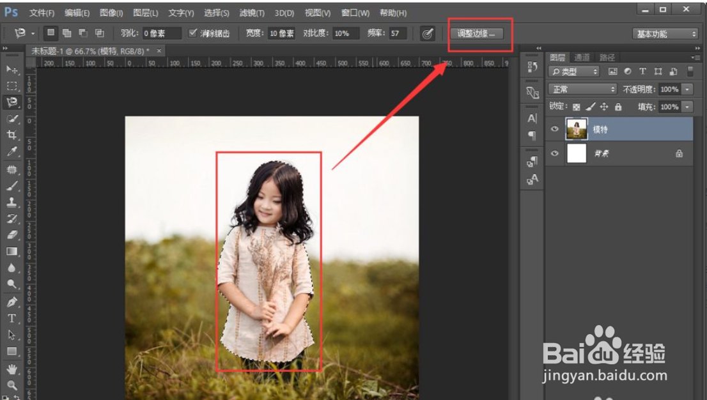Screen dimensions: 707x400
Task: Expand the toolbox double-arrow
Action: tap(5, 49)
